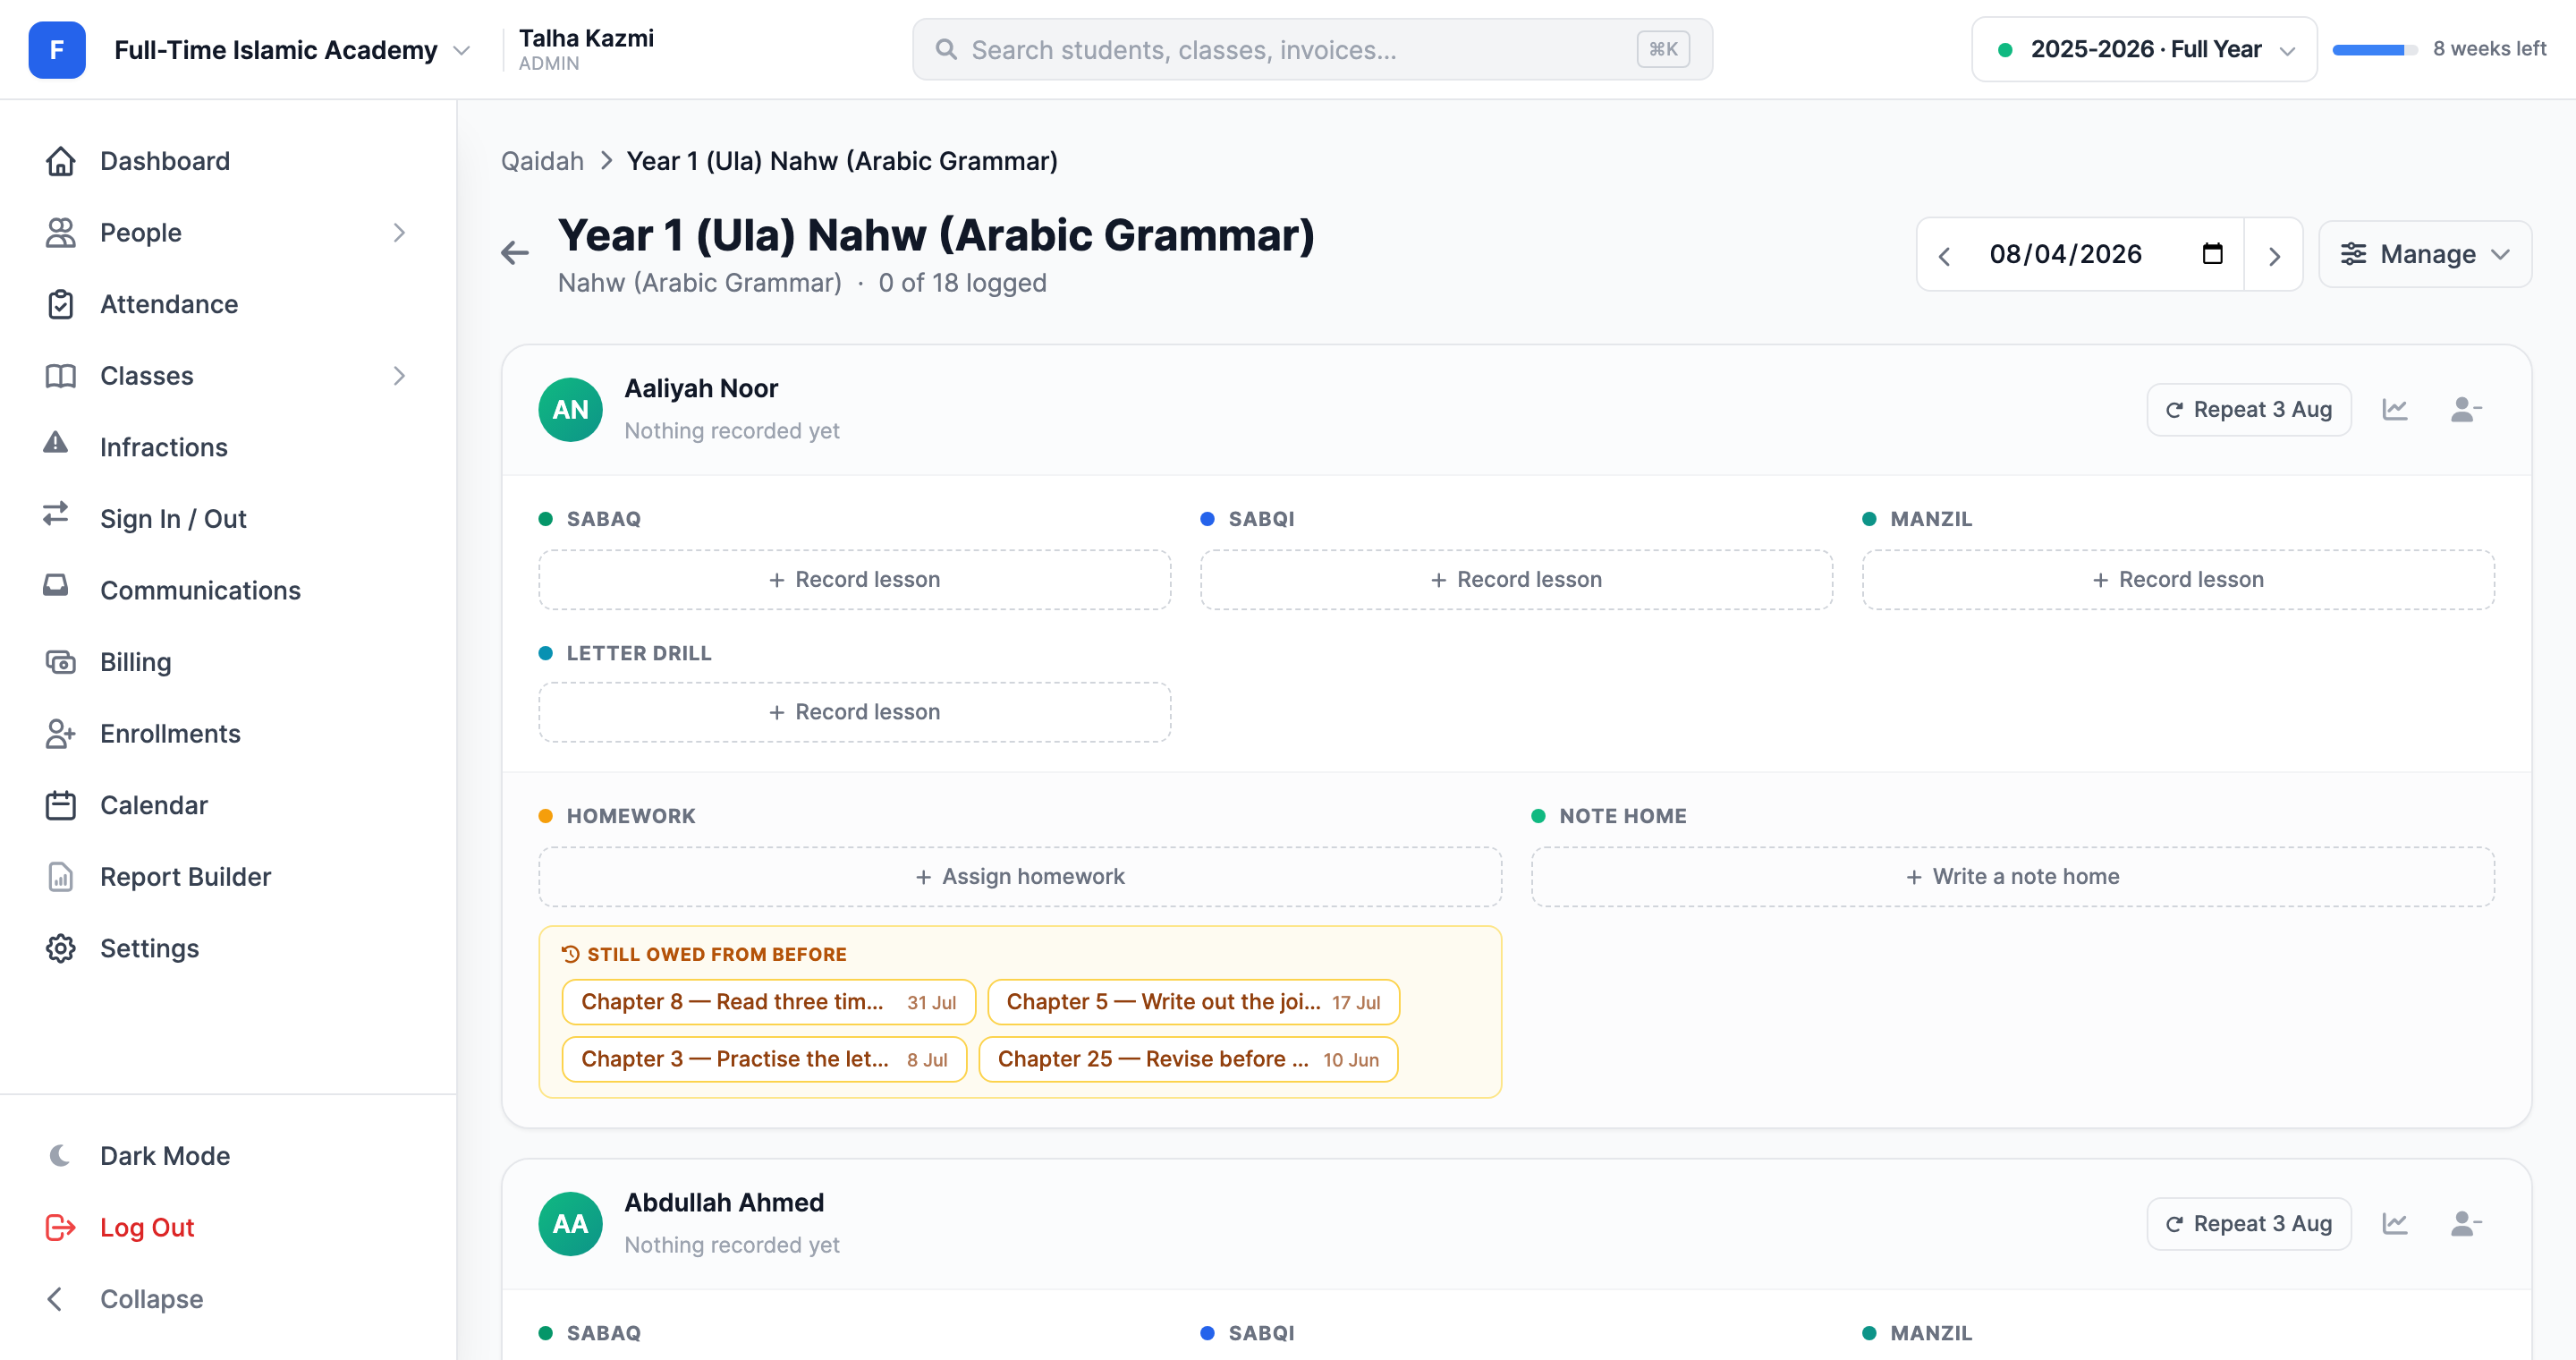Open Communications inbox icon

point(56,586)
